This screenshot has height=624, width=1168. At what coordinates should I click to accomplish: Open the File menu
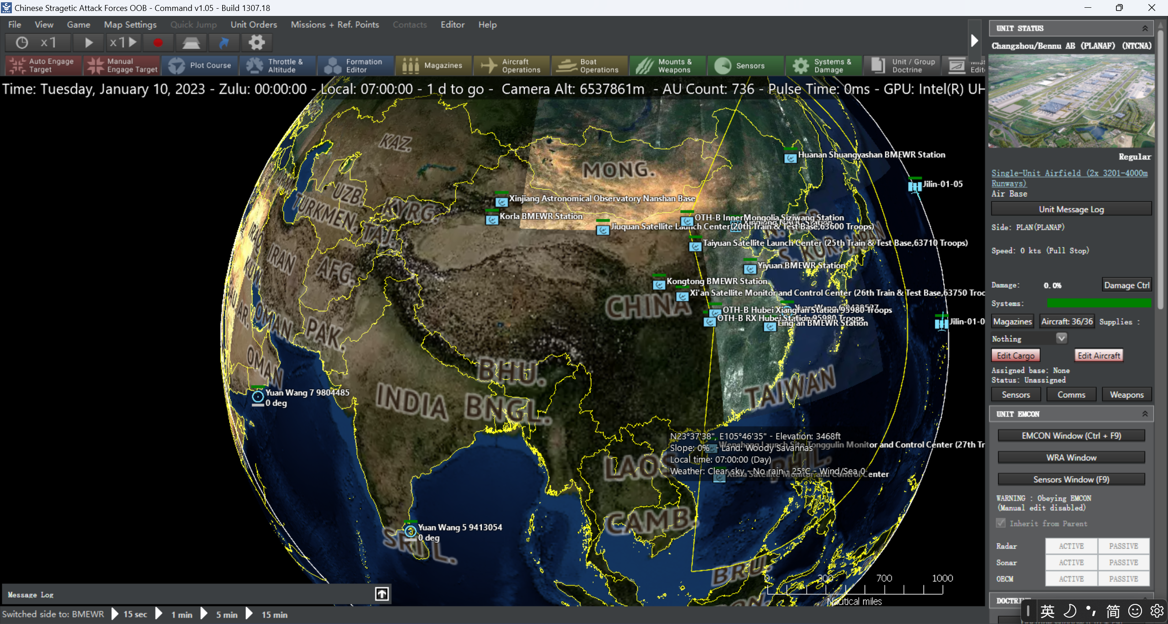tap(15, 25)
